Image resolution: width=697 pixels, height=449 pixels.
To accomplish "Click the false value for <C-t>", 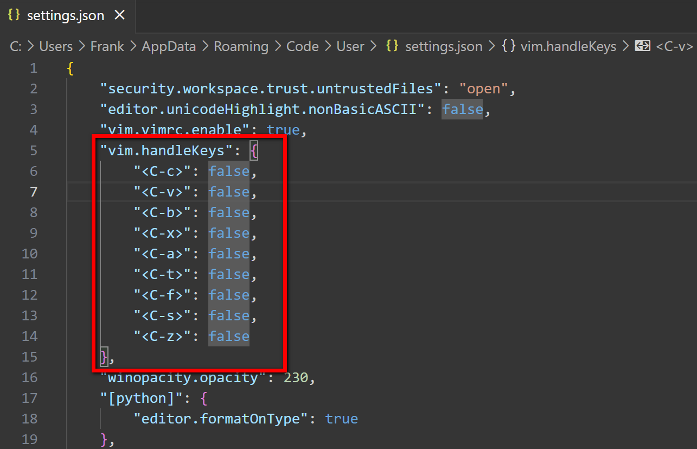I will point(229,274).
